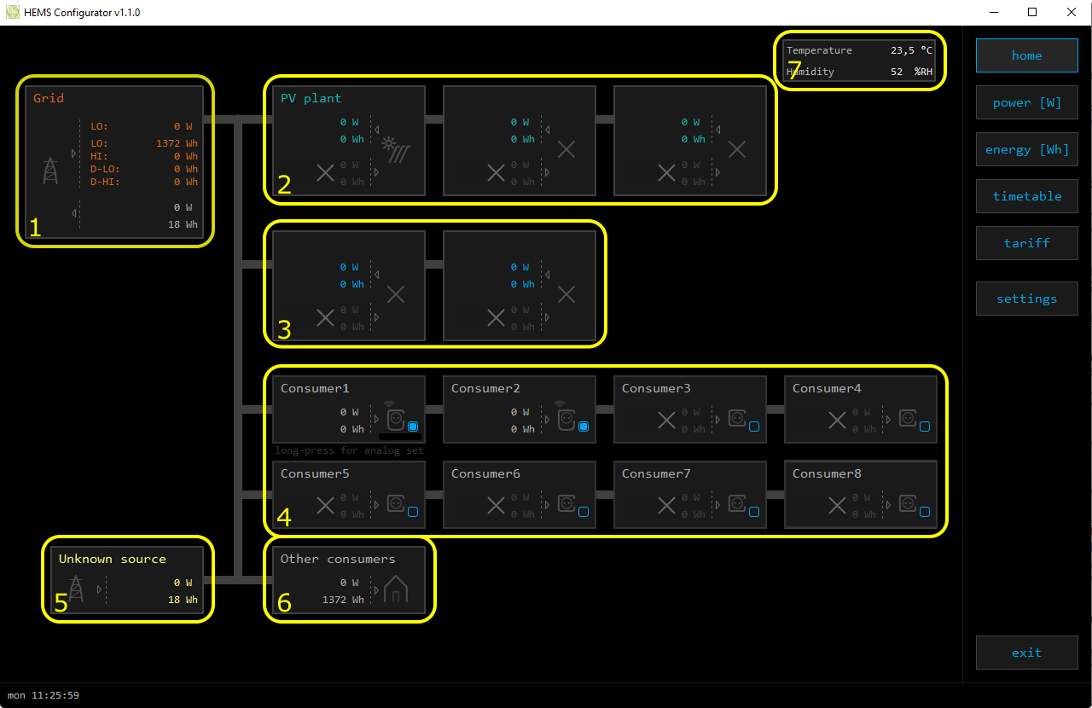Click the Other consumers arrow triangle
The height and width of the screenshot is (708, 1092).
[375, 589]
